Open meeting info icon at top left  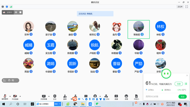[3, 7]
